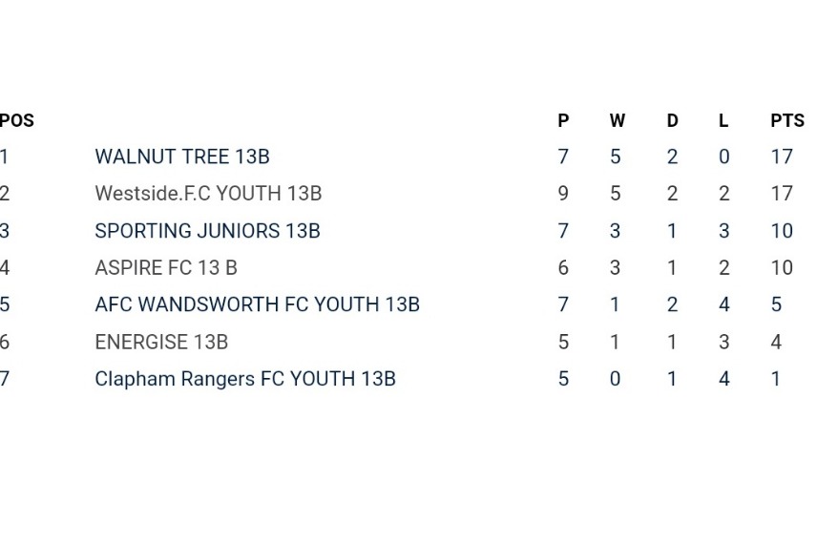This screenshot has width=817, height=544.
Task: Click Clapham Rangers' points value of 1
Action: point(776,379)
